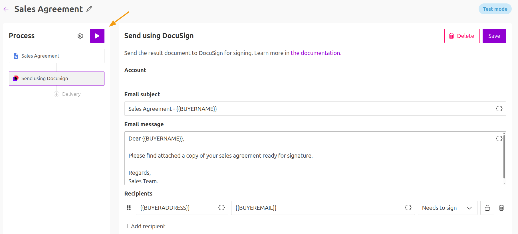This screenshot has height=234, width=518.
Task: Remove recipient using the trash icon
Action: pyautogui.click(x=501, y=208)
